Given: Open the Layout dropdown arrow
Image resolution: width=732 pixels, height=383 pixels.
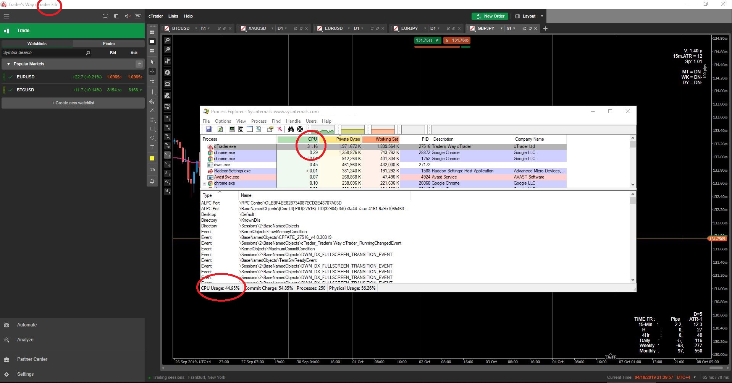Looking at the screenshot, I should (542, 16).
